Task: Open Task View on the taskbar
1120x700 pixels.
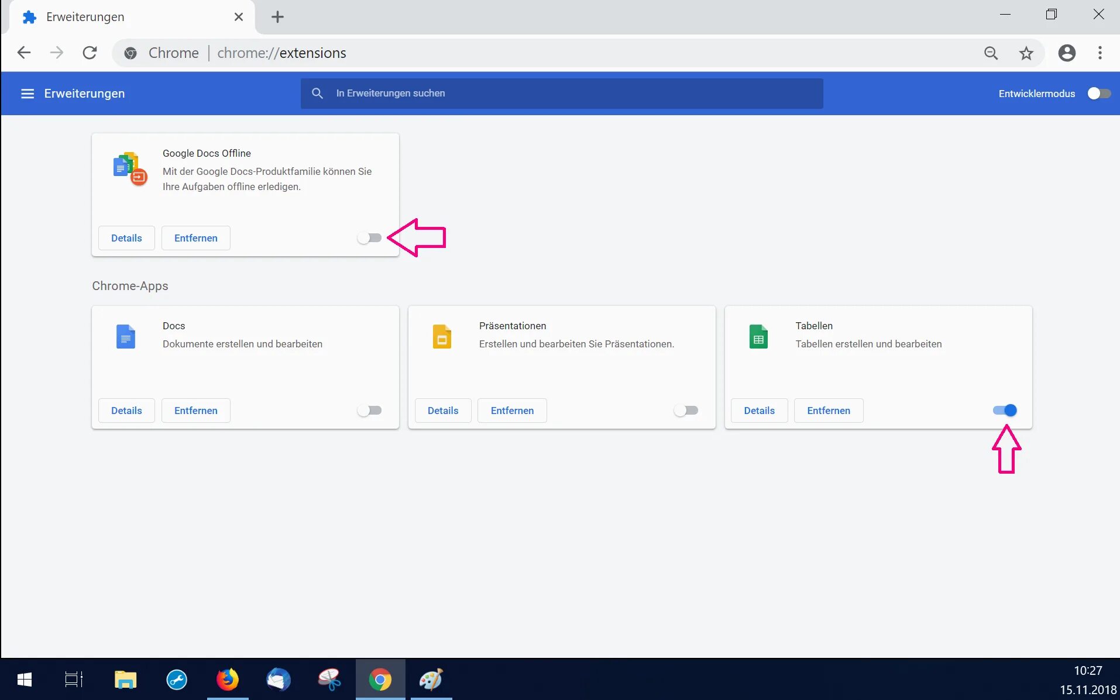Action: coord(74,680)
